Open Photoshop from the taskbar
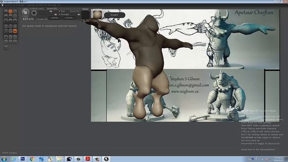Image resolution: width=288 pixels, height=162 pixels. [22, 159]
